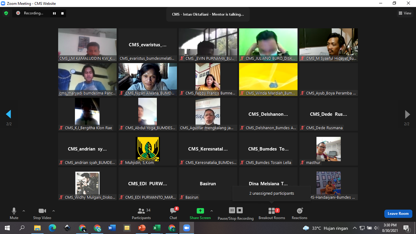
Task: Open Breakout Rooms
Action: (272, 214)
